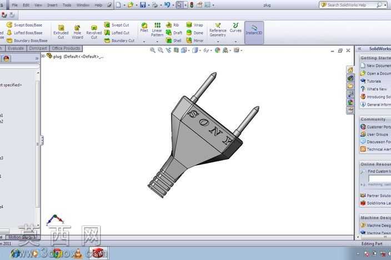The width and height of the screenshot is (391, 260).
Task: Switch to the Evaluate tab
Action: (16, 48)
